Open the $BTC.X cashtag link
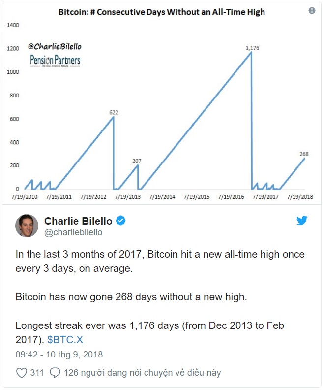This screenshot has height=390, width=323. coord(65,339)
